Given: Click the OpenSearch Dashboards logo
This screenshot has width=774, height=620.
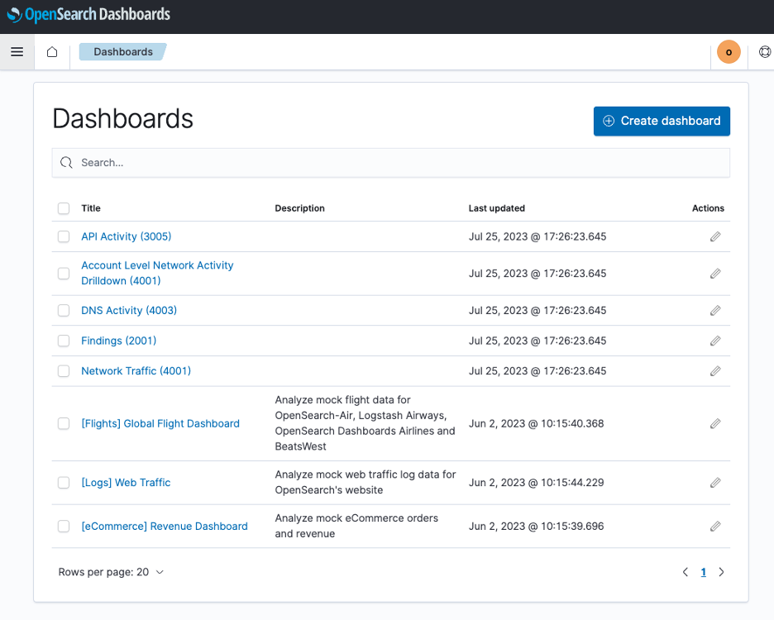Looking at the screenshot, I should click(89, 15).
